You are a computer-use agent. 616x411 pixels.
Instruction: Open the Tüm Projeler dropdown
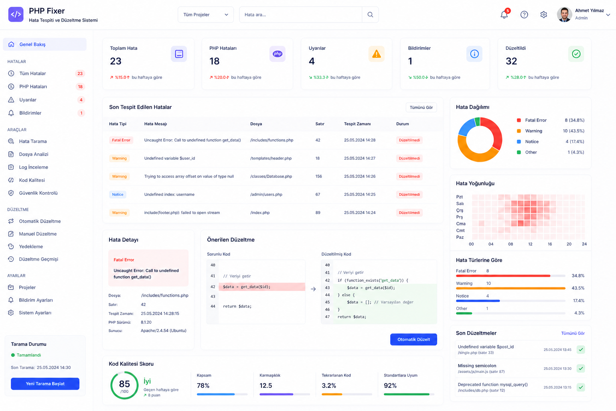[x=206, y=14]
